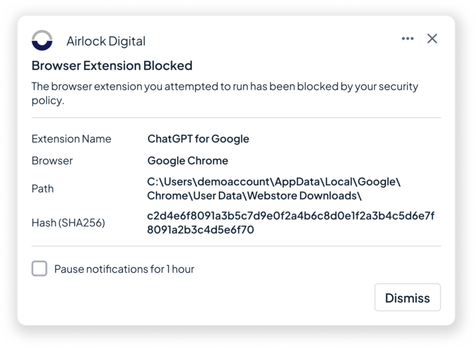Select the Webstore Downloads file path text

coord(274,188)
